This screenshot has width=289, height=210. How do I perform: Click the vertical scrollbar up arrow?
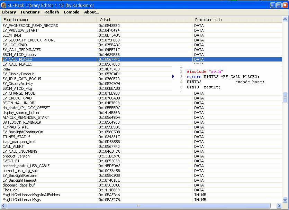[x=285, y=19]
